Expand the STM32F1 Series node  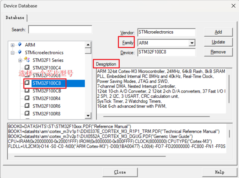pyautogui.click(x=20, y=60)
